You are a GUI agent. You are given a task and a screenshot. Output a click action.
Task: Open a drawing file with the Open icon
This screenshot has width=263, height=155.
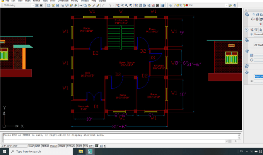(53, 5)
